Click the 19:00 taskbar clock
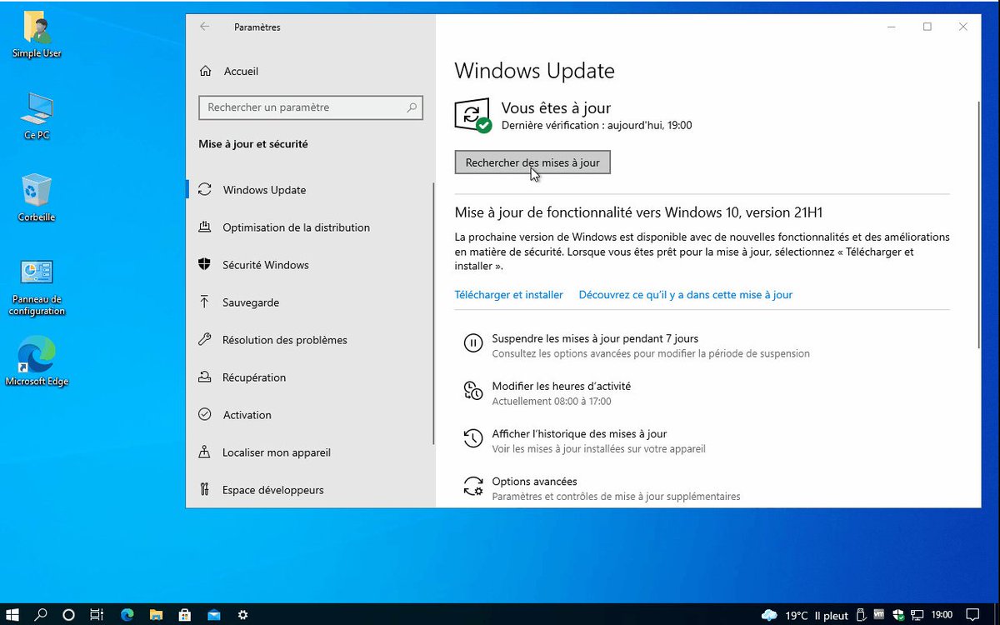This screenshot has width=1000, height=625. tap(942, 615)
